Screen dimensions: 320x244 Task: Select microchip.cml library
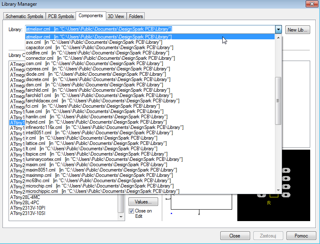click(150, 186)
